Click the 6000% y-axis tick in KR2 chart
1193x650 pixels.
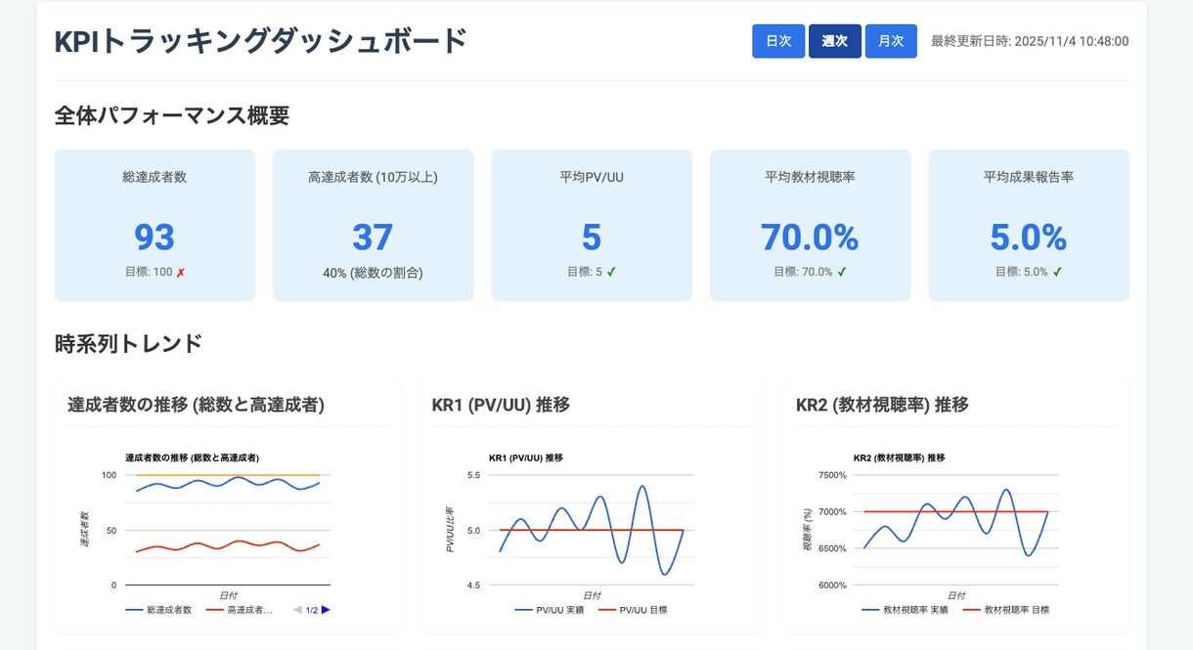[834, 585]
